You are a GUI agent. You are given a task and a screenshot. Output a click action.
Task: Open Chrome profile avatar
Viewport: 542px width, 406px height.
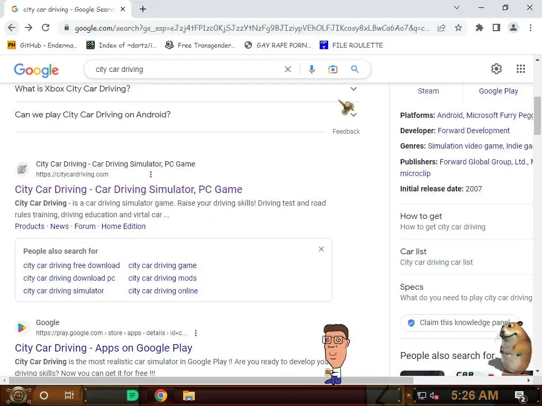click(x=513, y=27)
